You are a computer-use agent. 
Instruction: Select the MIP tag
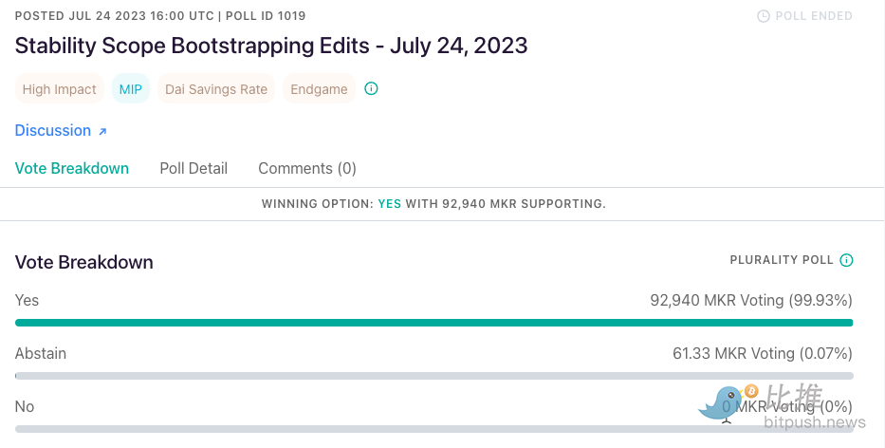130,88
